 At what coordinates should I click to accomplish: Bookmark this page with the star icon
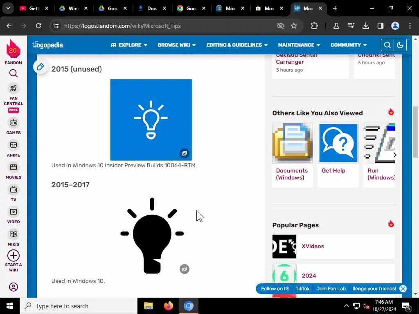coord(294,26)
